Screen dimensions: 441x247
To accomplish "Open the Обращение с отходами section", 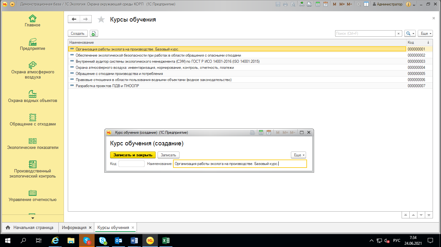I will pyautogui.click(x=32, y=119).
